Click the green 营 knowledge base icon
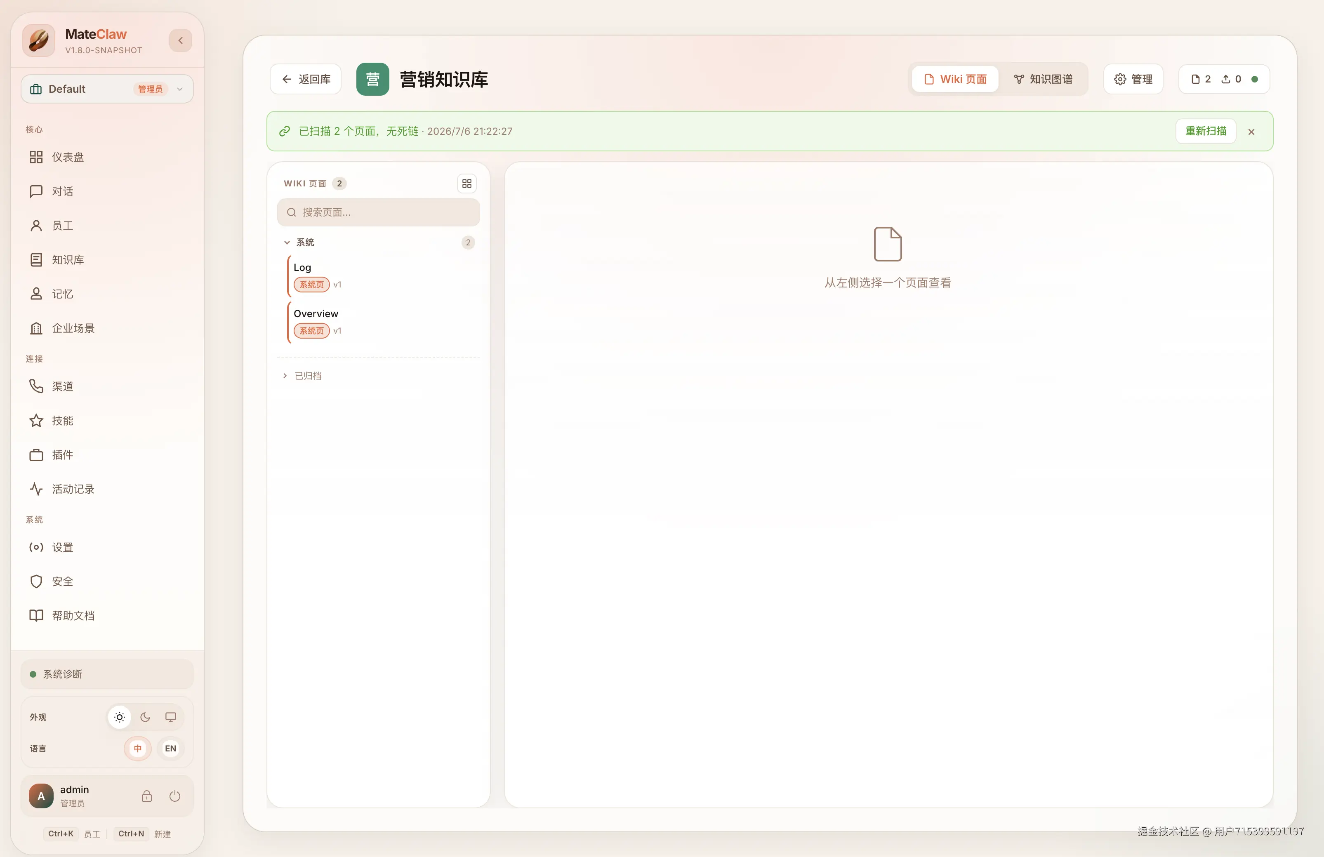 click(x=373, y=79)
